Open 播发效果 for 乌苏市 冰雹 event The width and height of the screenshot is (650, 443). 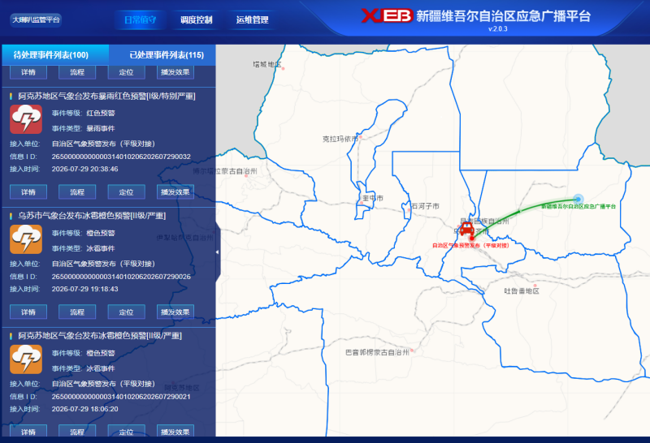tap(175, 312)
